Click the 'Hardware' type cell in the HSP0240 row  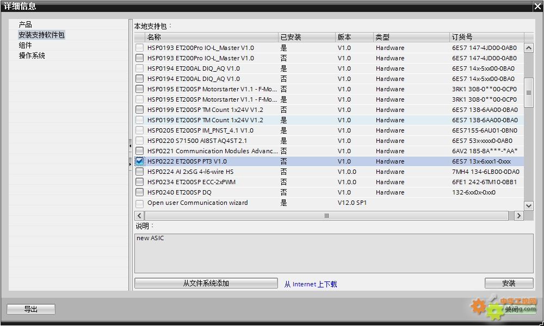pos(390,192)
